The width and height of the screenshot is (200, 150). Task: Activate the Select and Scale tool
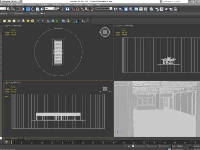[x=37, y=9]
